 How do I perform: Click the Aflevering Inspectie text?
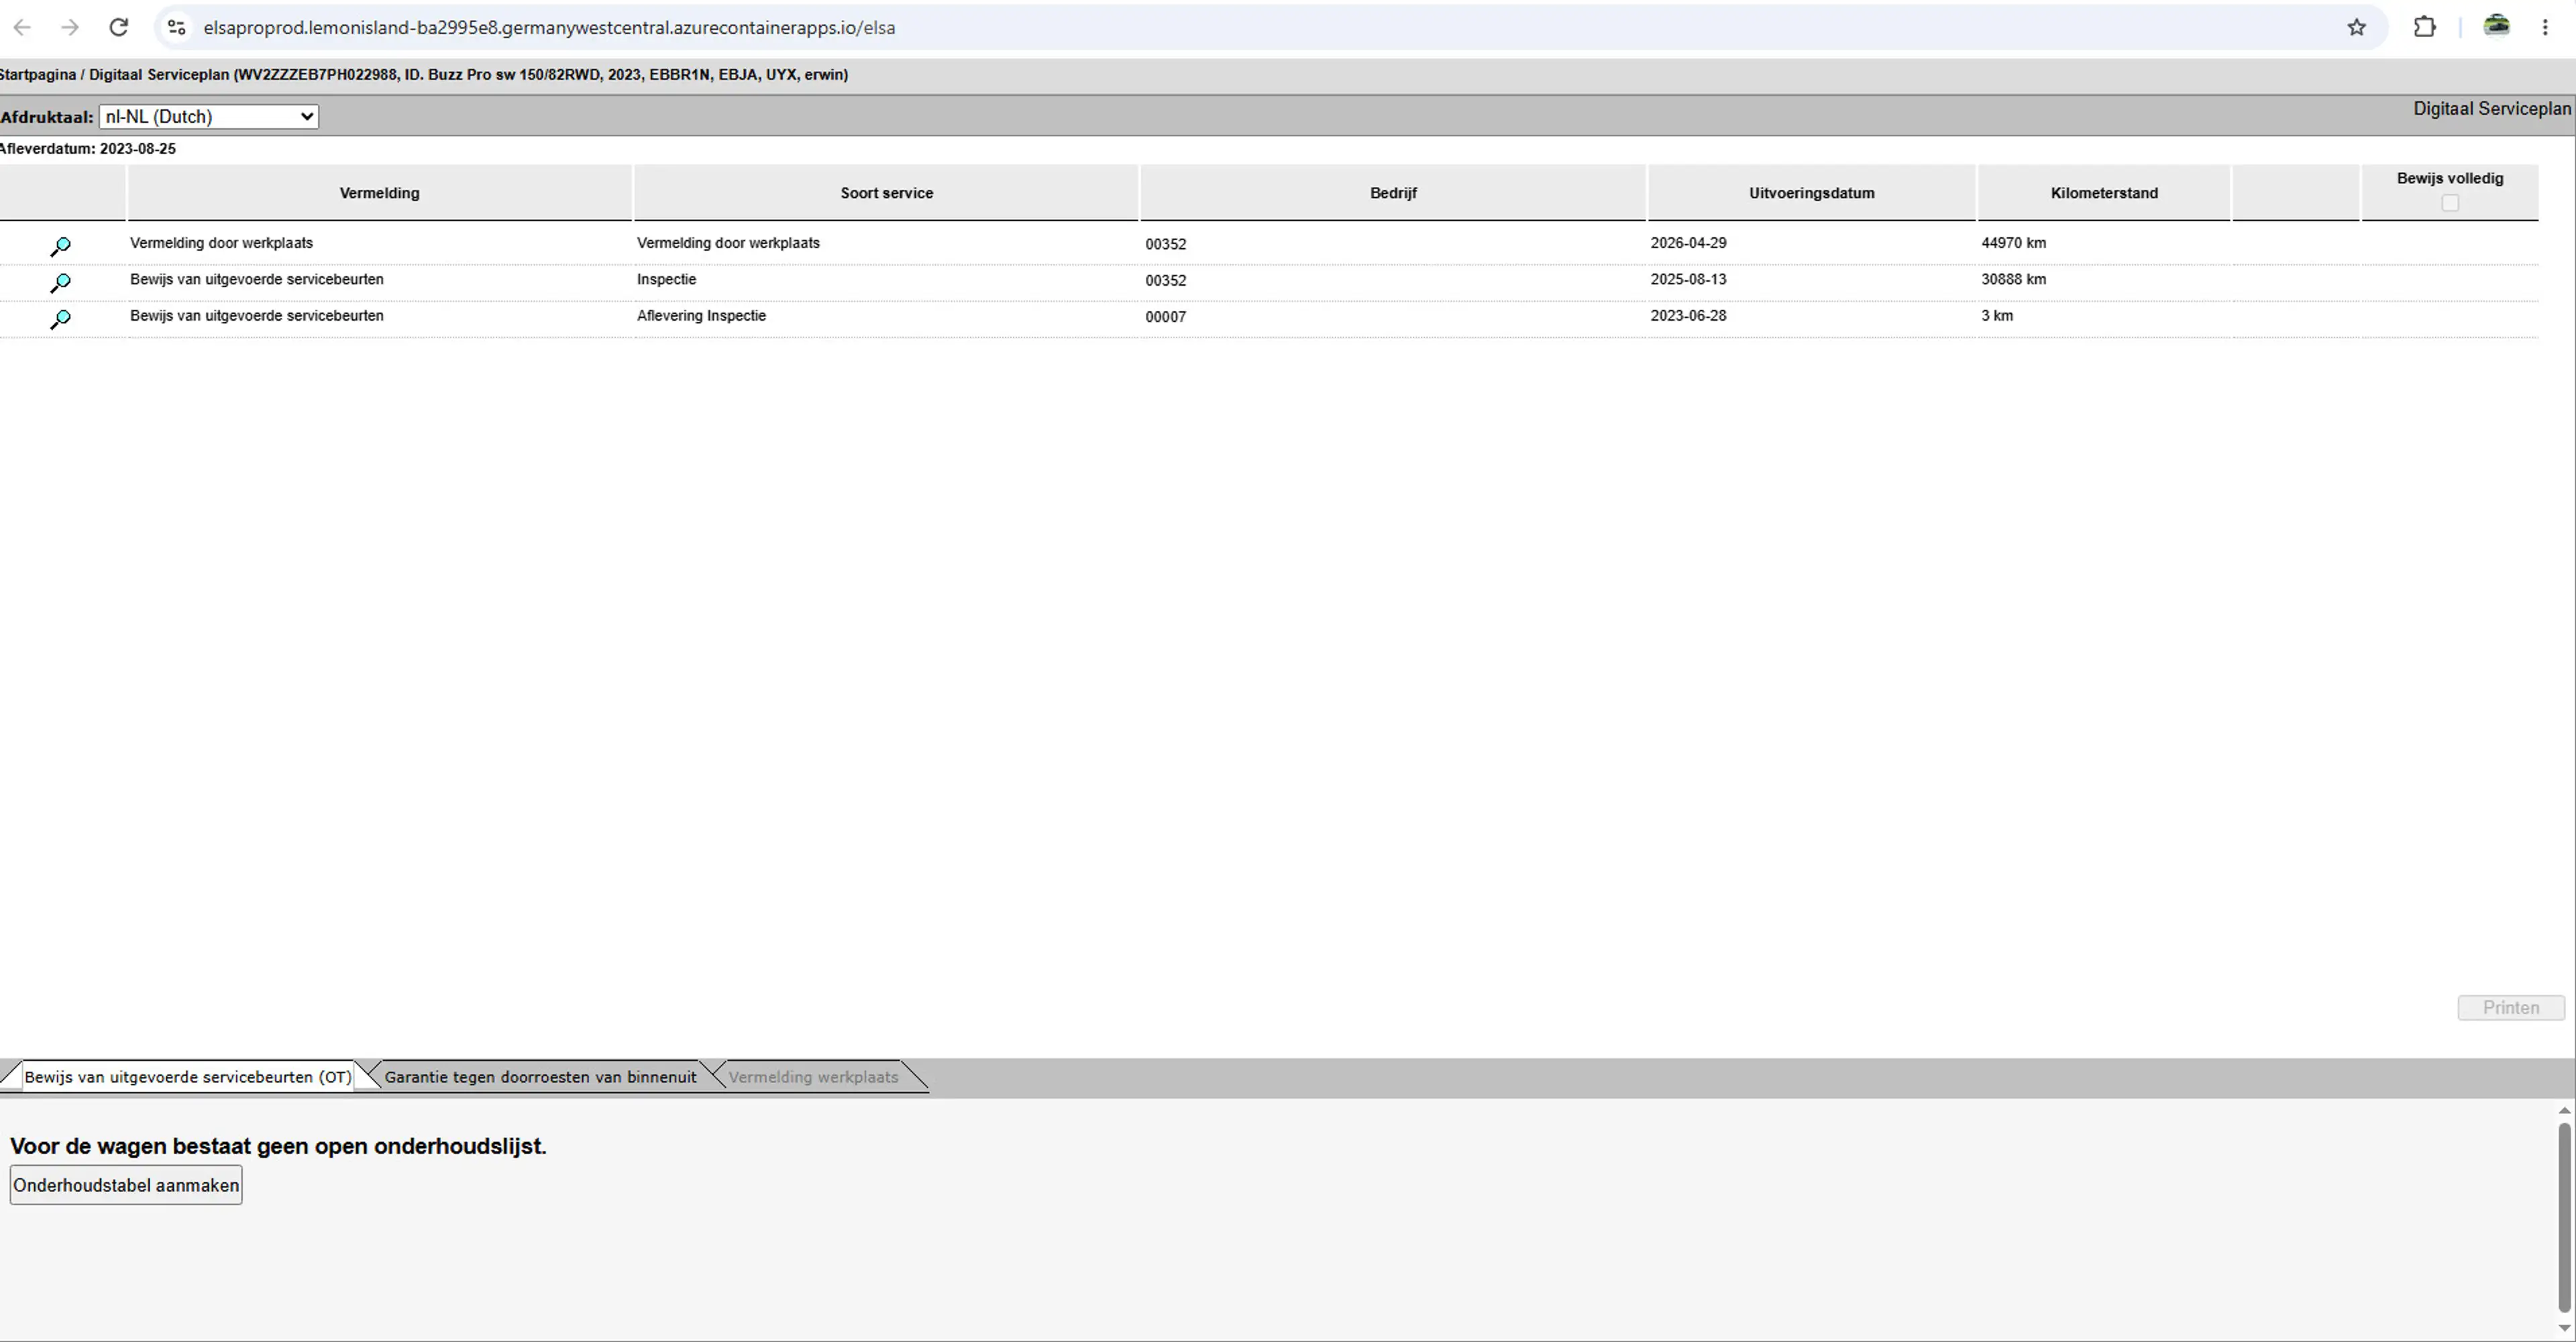click(x=701, y=315)
